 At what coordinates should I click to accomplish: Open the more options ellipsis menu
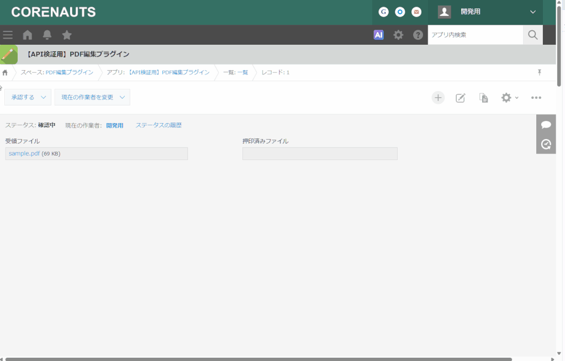click(536, 98)
